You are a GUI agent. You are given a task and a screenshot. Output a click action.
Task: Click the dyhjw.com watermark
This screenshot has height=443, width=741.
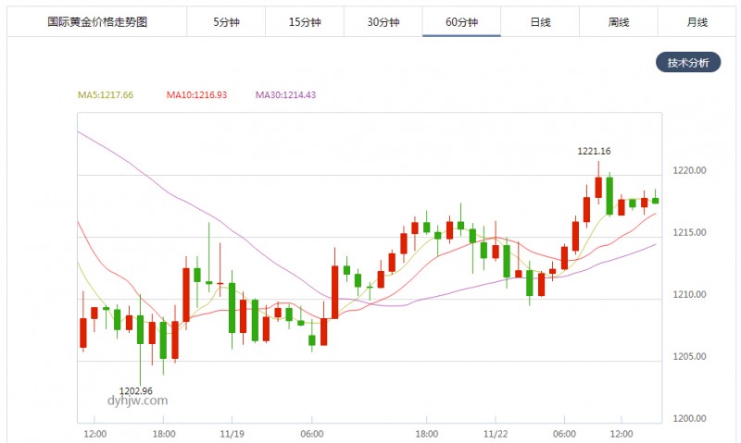pos(137,400)
